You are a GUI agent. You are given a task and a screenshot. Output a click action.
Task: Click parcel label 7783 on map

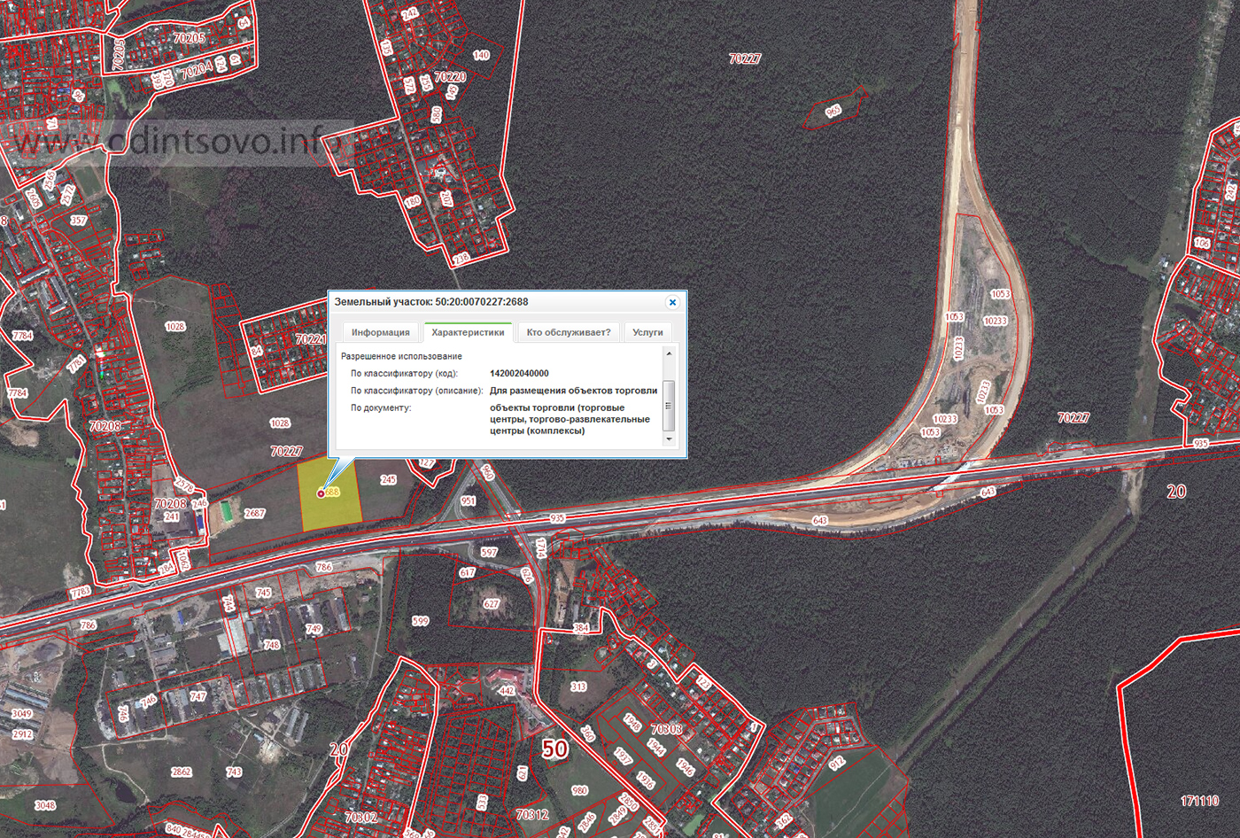pos(80,592)
